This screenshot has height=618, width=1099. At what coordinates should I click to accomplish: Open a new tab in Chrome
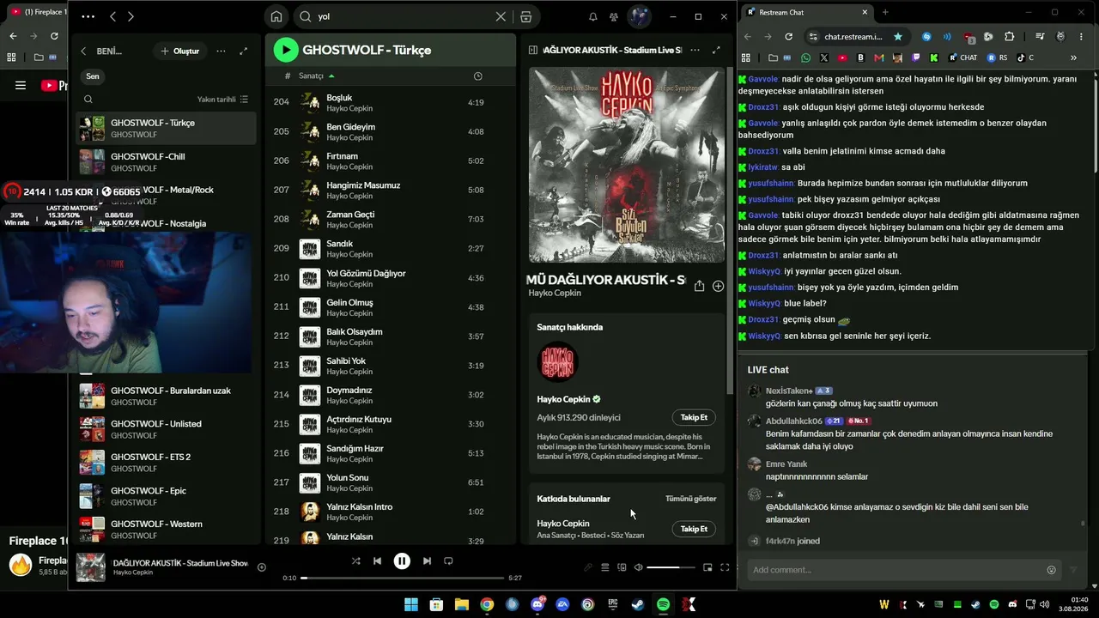tap(885, 12)
